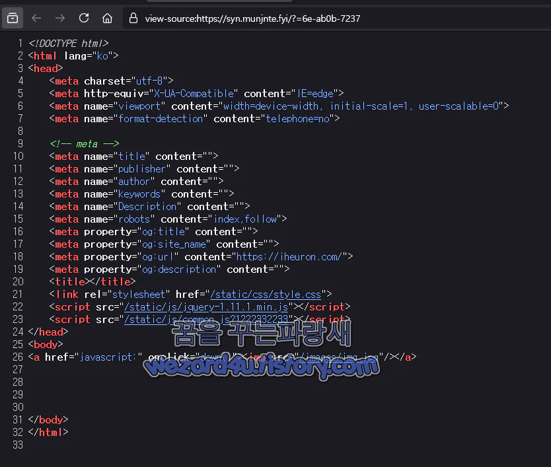The height and width of the screenshot is (467, 551).
Task: Click the https://iheuron.com/ content value
Action: 289,256
